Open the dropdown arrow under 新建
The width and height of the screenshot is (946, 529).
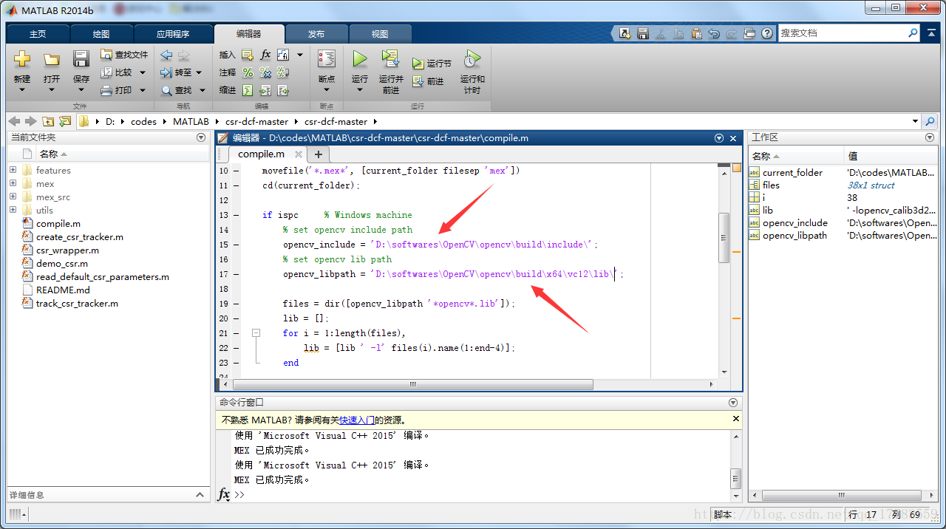pos(22,90)
